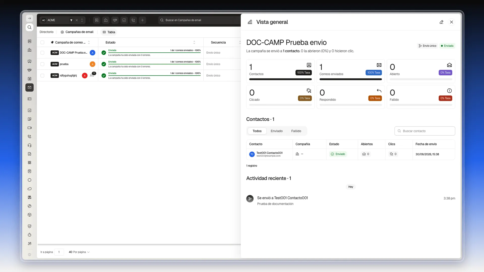Switch to the Fallido contacts tab
The height and width of the screenshot is (272, 484).
(296, 131)
